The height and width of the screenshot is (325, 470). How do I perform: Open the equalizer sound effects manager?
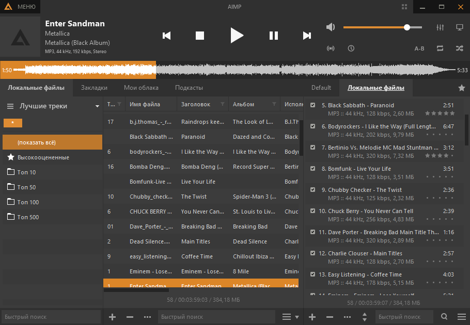click(440, 27)
